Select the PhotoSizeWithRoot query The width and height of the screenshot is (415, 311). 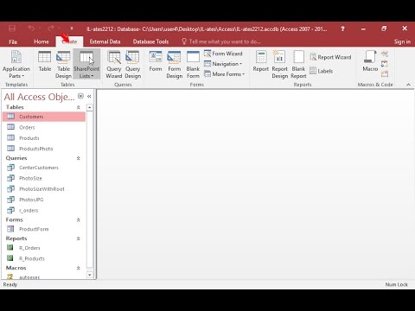point(44,189)
